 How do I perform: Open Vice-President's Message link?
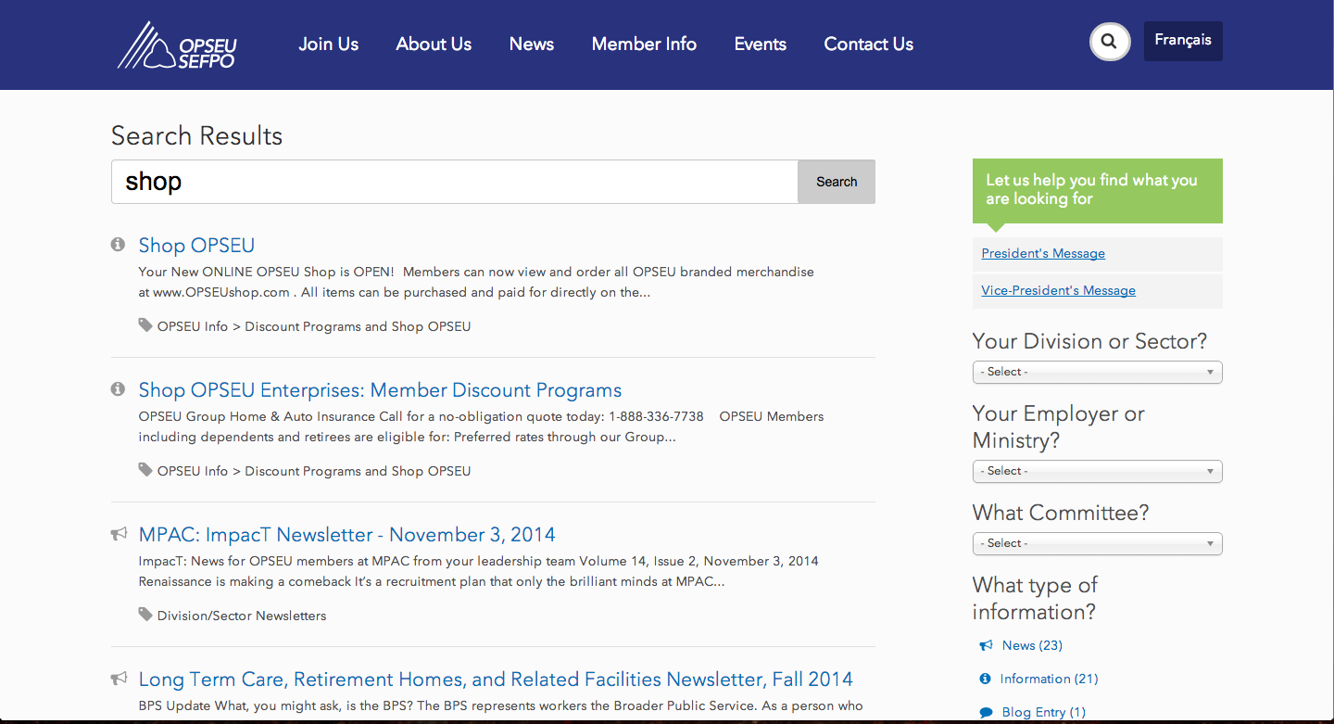coord(1058,290)
